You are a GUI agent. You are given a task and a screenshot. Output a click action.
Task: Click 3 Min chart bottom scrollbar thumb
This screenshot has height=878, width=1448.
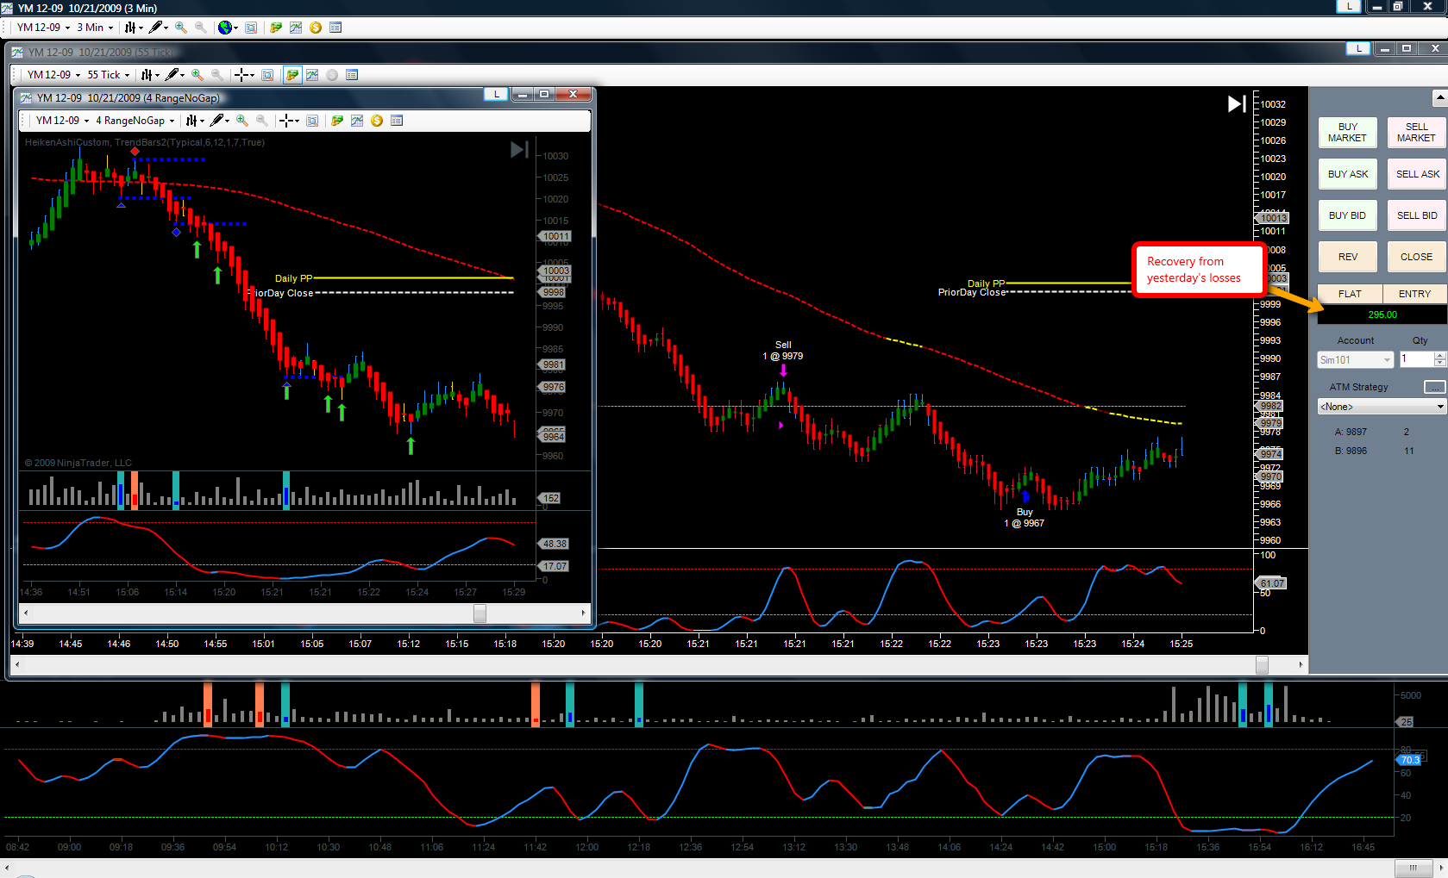click(x=1413, y=868)
